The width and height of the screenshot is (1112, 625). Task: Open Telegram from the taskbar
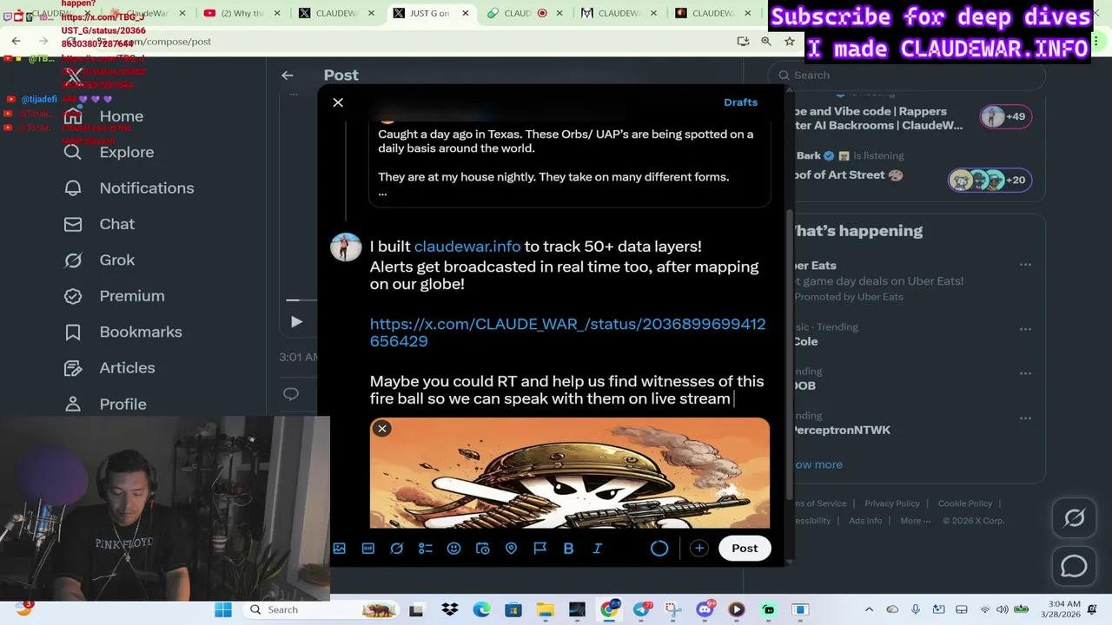[642, 609]
